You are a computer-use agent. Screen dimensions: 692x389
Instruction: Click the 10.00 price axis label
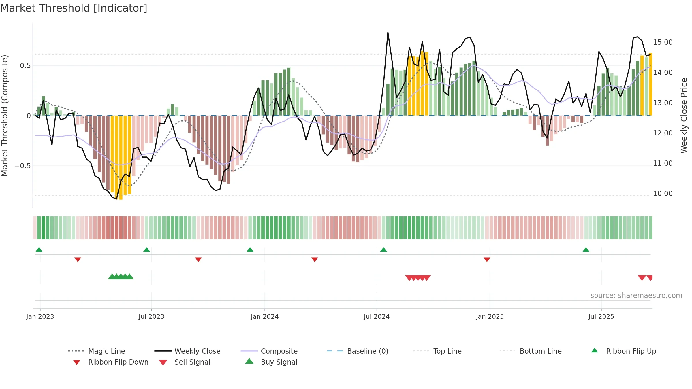pos(663,194)
